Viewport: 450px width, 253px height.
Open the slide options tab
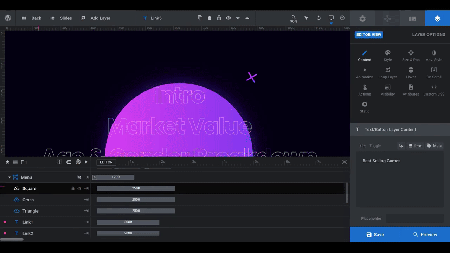(x=412, y=19)
